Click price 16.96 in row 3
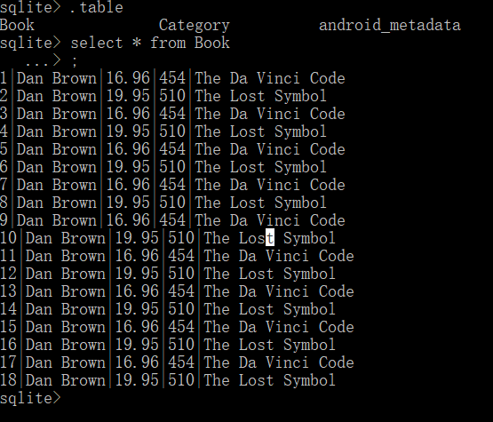This screenshot has height=422, width=493. pyautogui.click(x=128, y=114)
